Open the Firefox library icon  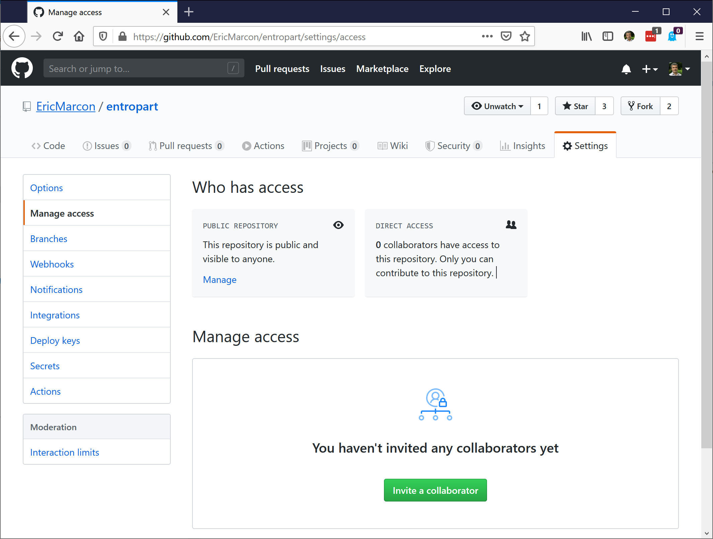pyautogui.click(x=586, y=36)
